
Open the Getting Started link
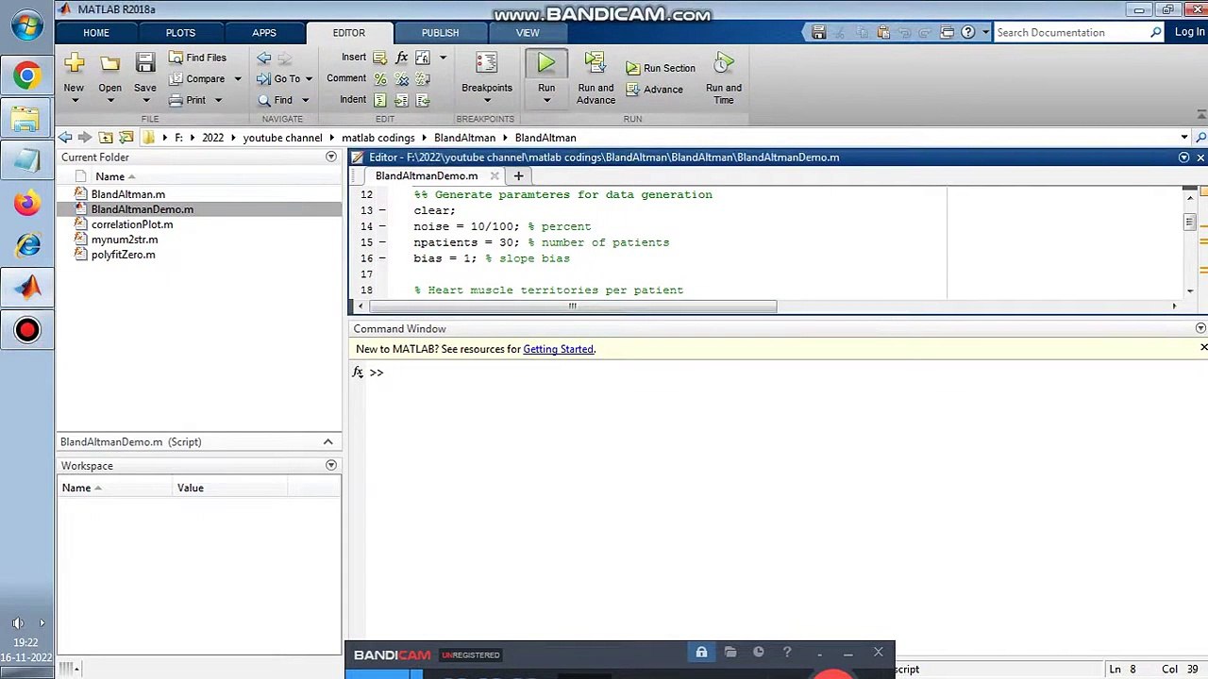[x=558, y=349]
